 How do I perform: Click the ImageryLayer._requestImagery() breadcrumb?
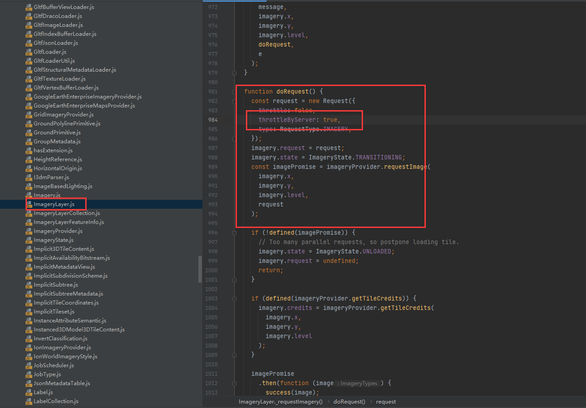click(x=280, y=402)
